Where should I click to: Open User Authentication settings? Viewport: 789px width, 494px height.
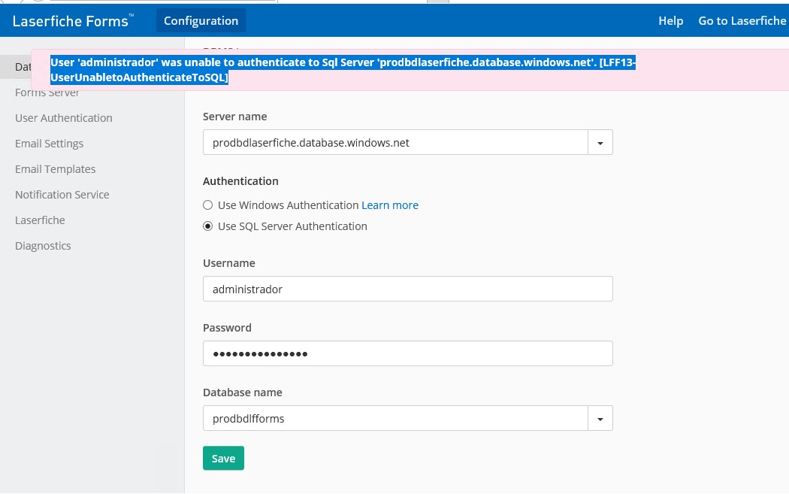[x=64, y=118]
